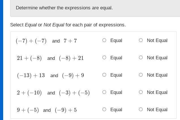This screenshot has height=120, width=180.
Task: Click the "Select Equal or Not Equal" instruction text
Action: click(68, 25)
